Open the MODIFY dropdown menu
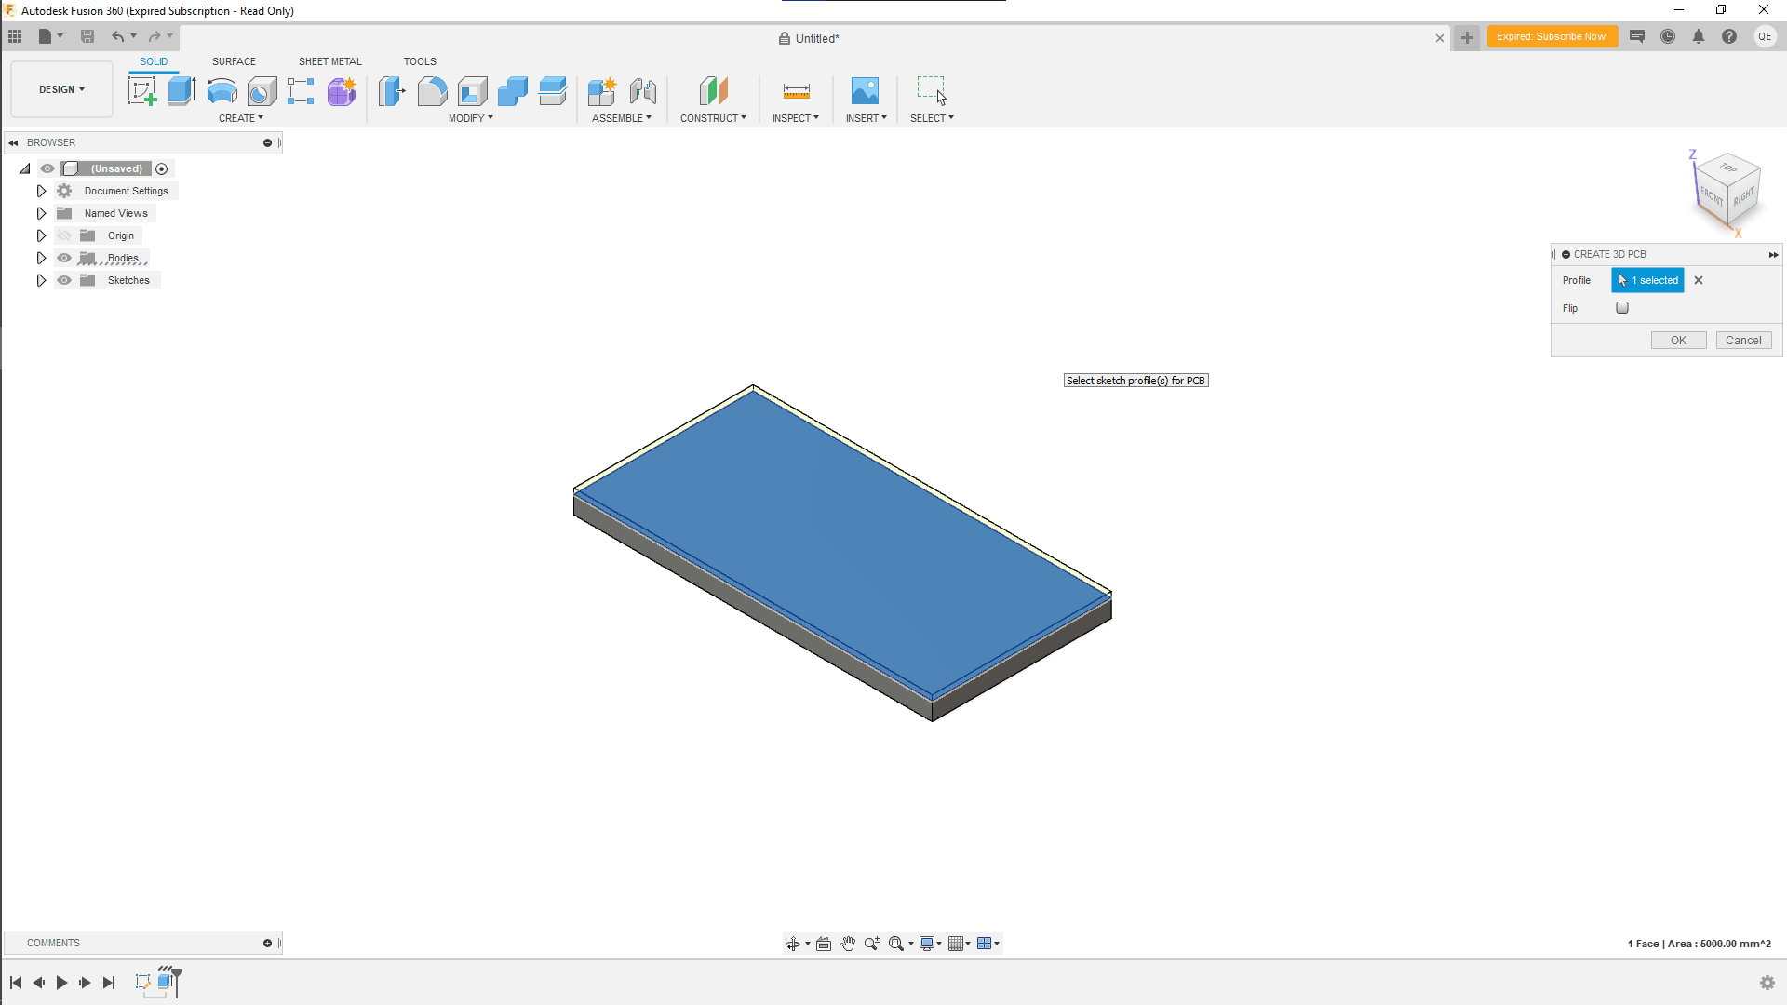 tap(470, 118)
